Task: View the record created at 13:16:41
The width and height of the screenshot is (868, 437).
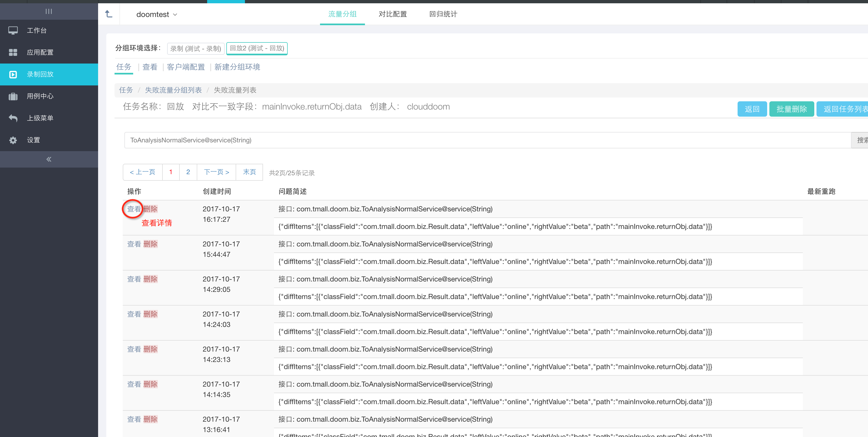Action: pos(134,419)
